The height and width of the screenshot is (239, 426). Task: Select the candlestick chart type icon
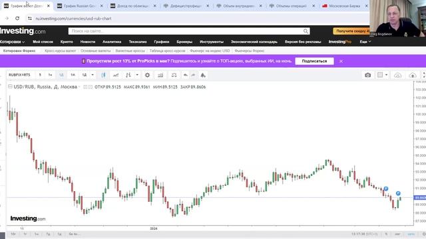click(103, 75)
